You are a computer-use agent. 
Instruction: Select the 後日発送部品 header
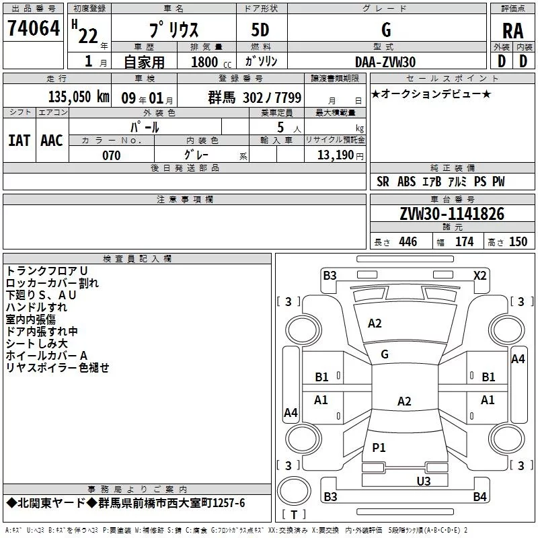coord(185,167)
